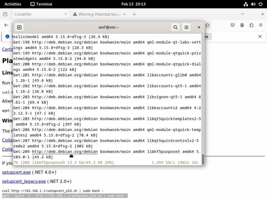Screen dimensions: 267x200
Task: Switch to the Warning: Potential Security tab
Action: pos(100,14)
